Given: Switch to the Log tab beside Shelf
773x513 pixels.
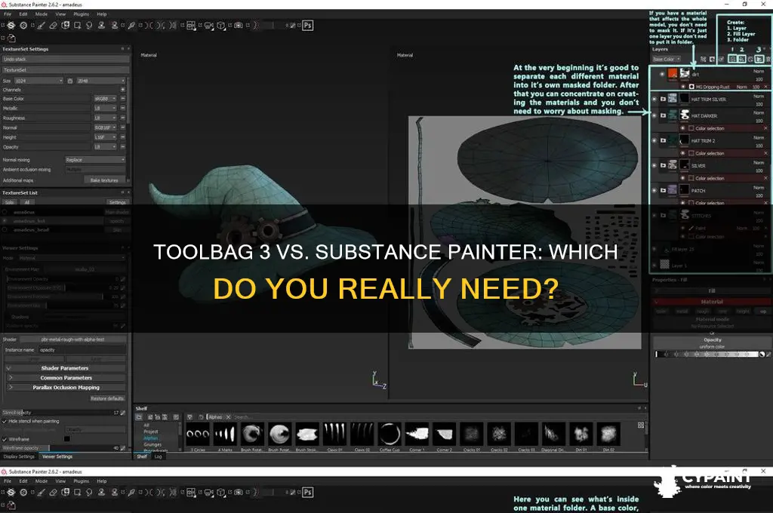Looking at the screenshot, I should click(x=158, y=456).
